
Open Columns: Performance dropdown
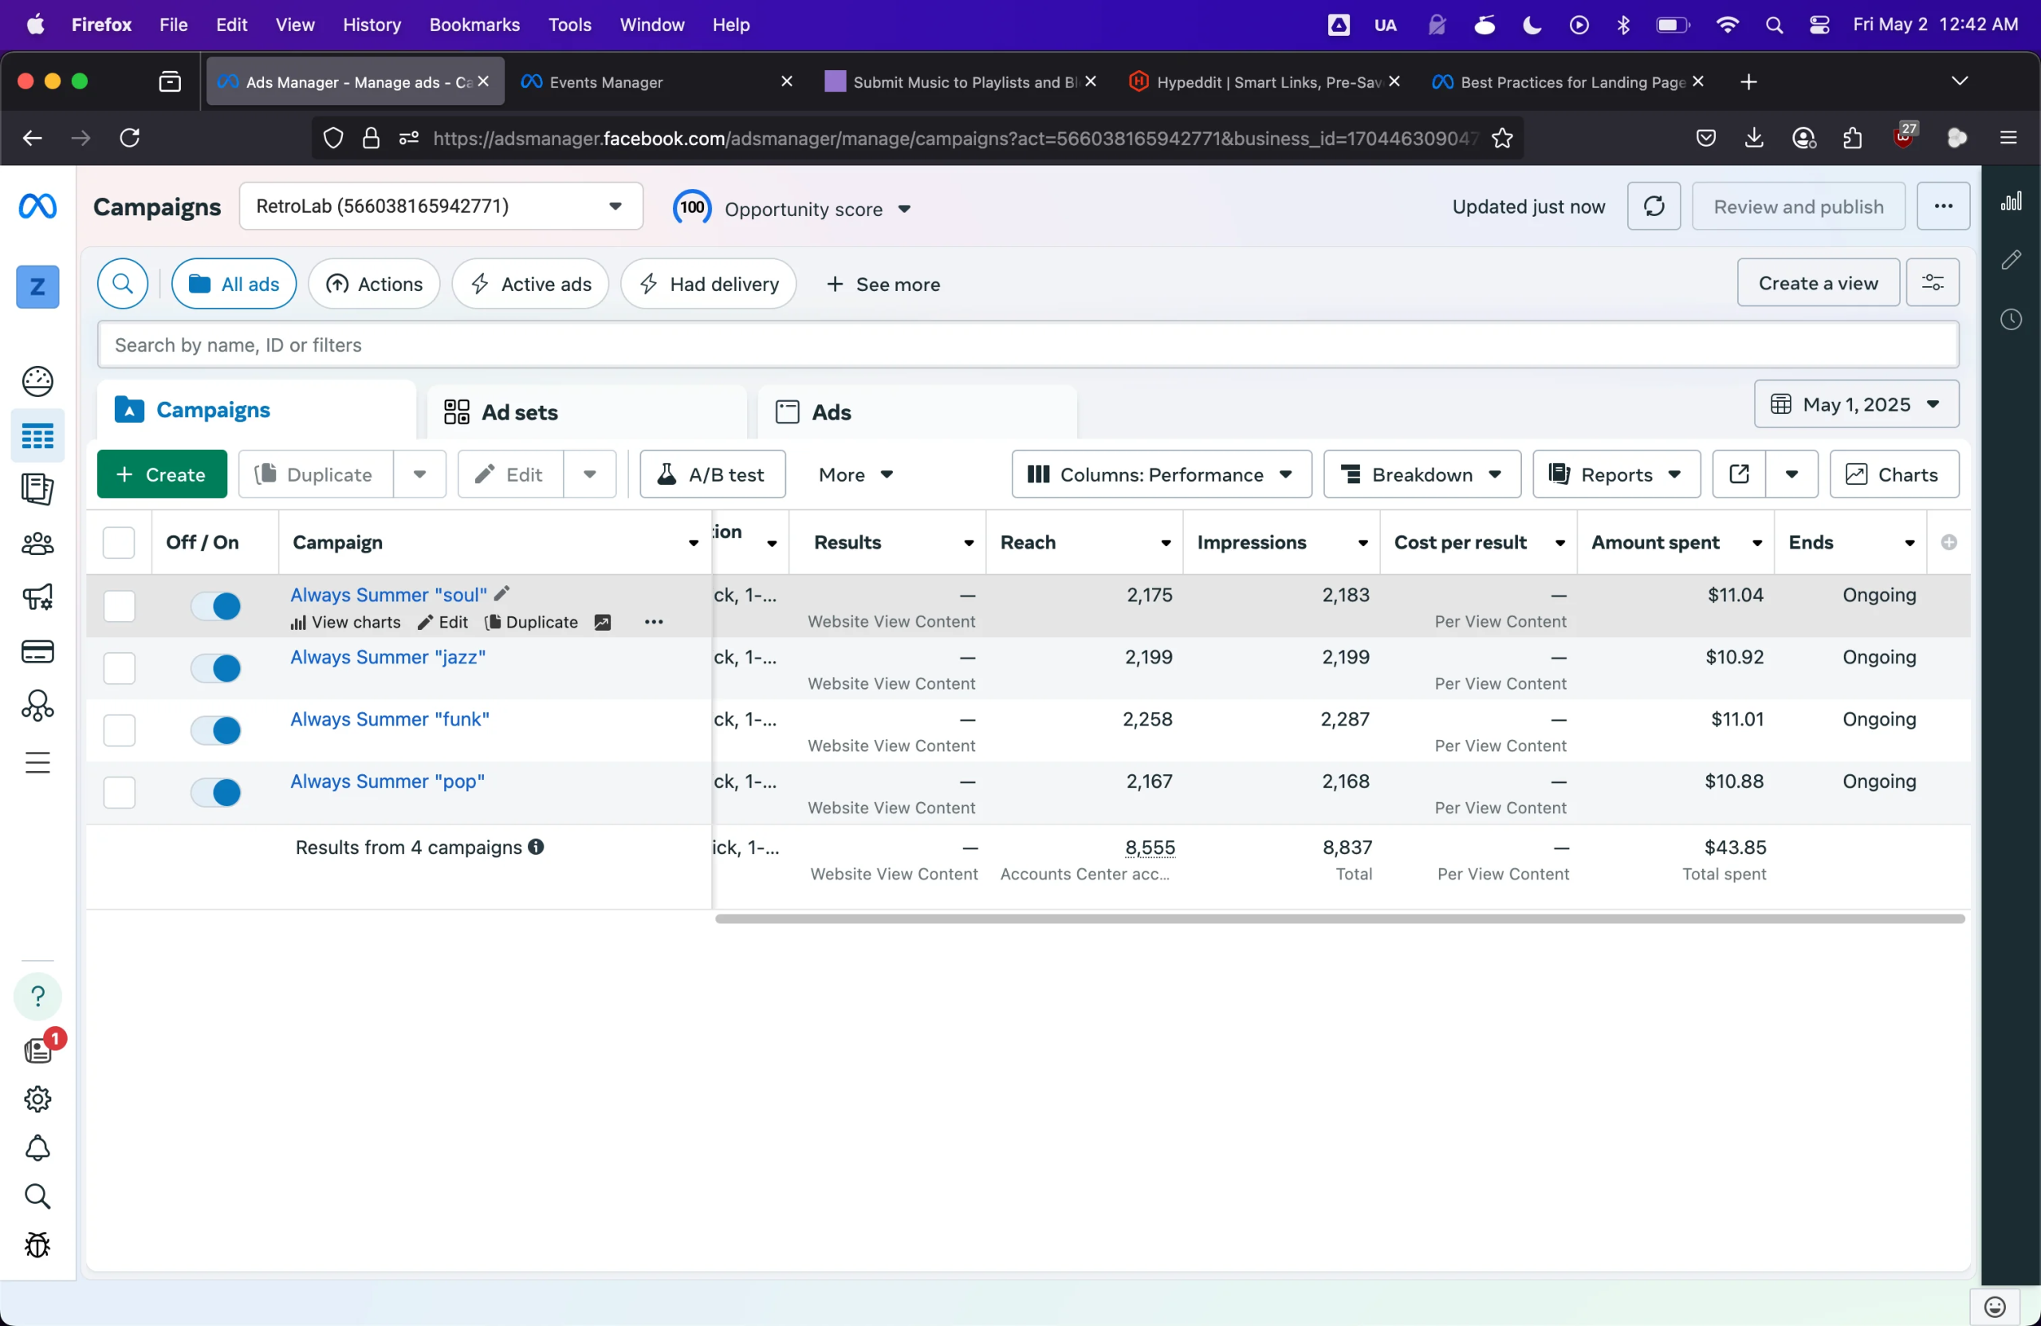1160,474
